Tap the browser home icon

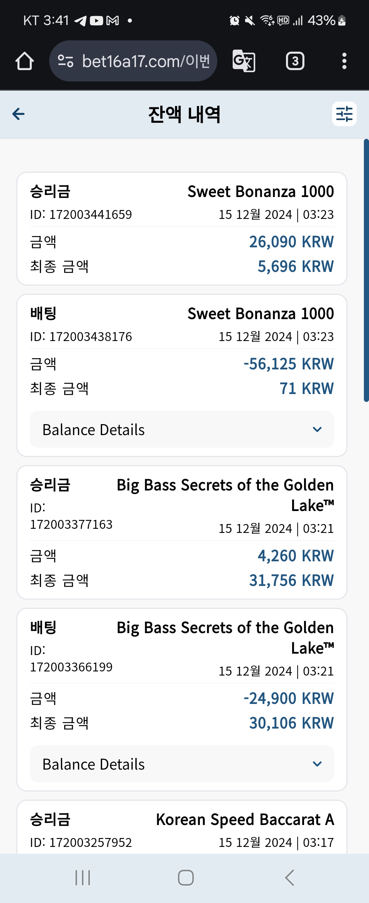pyautogui.click(x=25, y=61)
